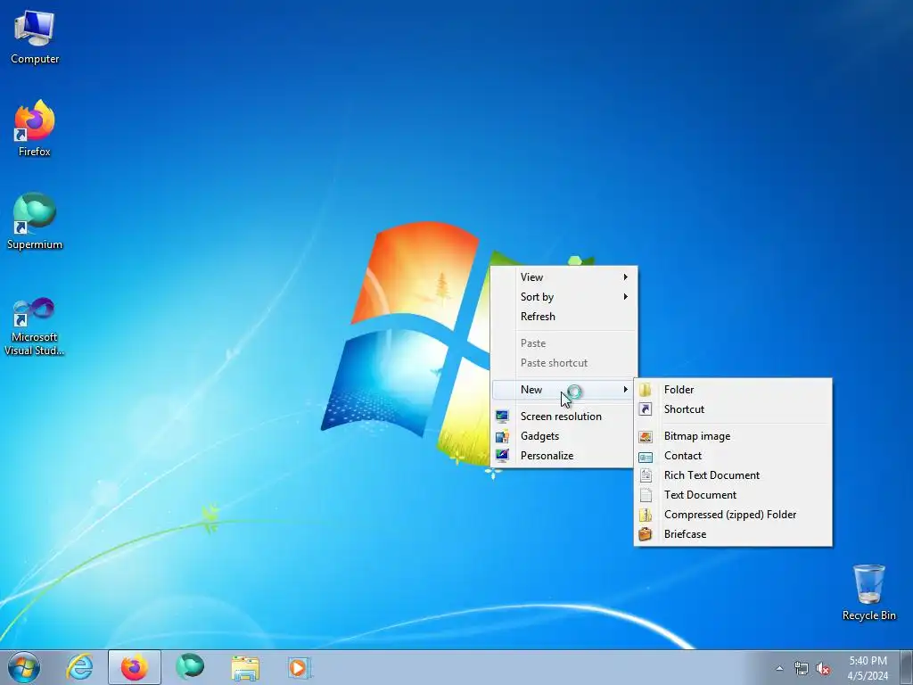
Task: Expand the Sort by submenu
Action: (564, 297)
